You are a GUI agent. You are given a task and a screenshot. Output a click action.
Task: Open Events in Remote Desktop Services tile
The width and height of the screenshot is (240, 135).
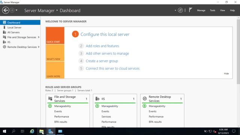coord(153,111)
